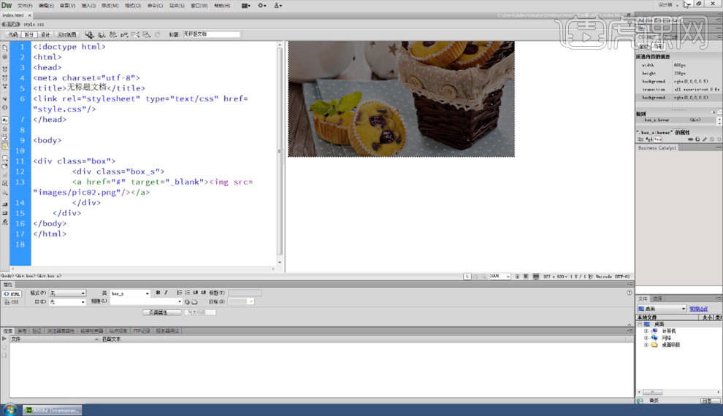Open the gear settings dropdown in menu bar
This screenshot has height=416, width=723.
[x=262, y=6]
